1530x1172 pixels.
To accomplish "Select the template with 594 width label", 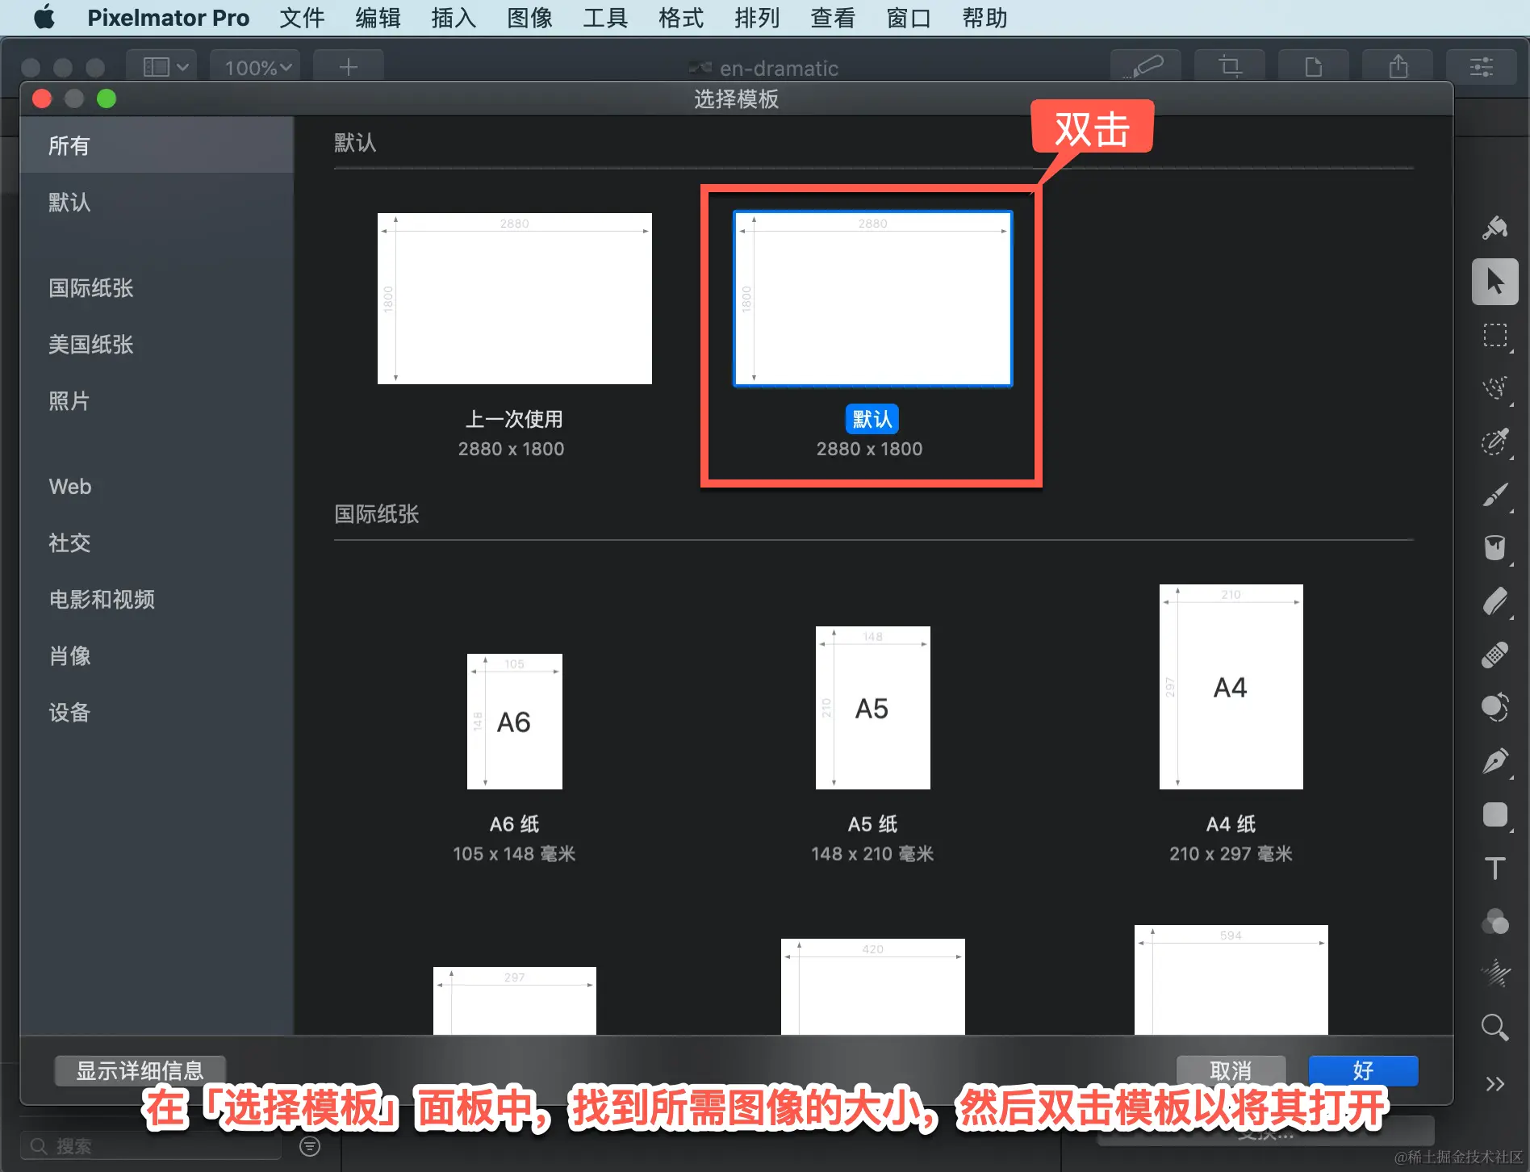I will click(1231, 980).
